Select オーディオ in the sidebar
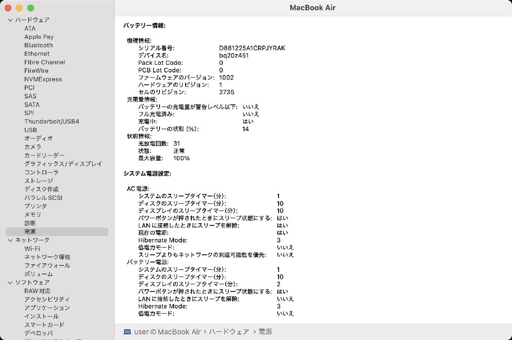512x340 pixels. click(38, 138)
